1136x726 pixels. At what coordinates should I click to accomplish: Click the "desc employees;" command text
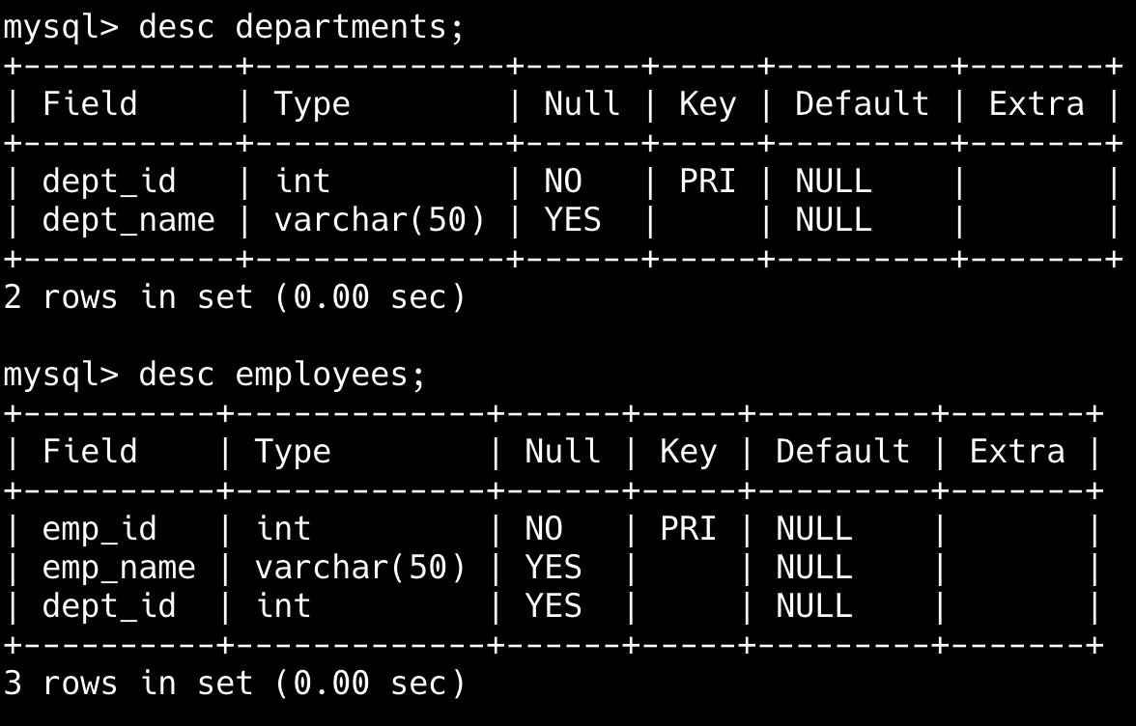point(282,375)
